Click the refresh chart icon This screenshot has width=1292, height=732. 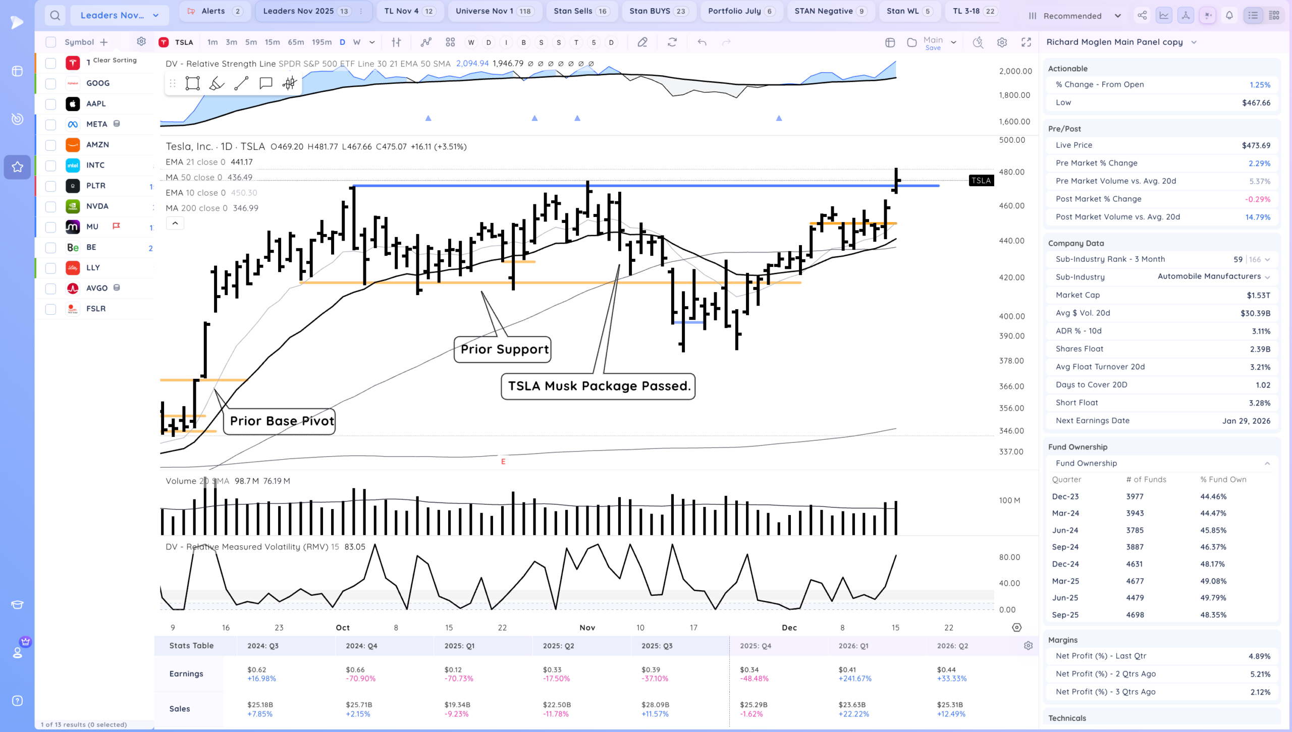click(672, 42)
